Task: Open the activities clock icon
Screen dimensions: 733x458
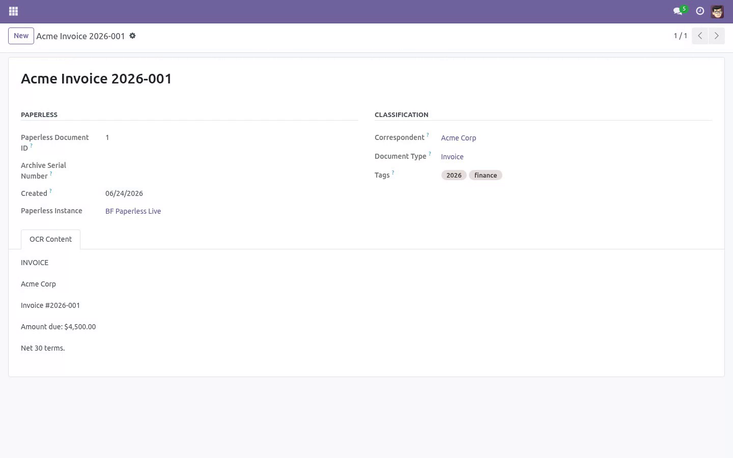Action: [x=700, y=11]
